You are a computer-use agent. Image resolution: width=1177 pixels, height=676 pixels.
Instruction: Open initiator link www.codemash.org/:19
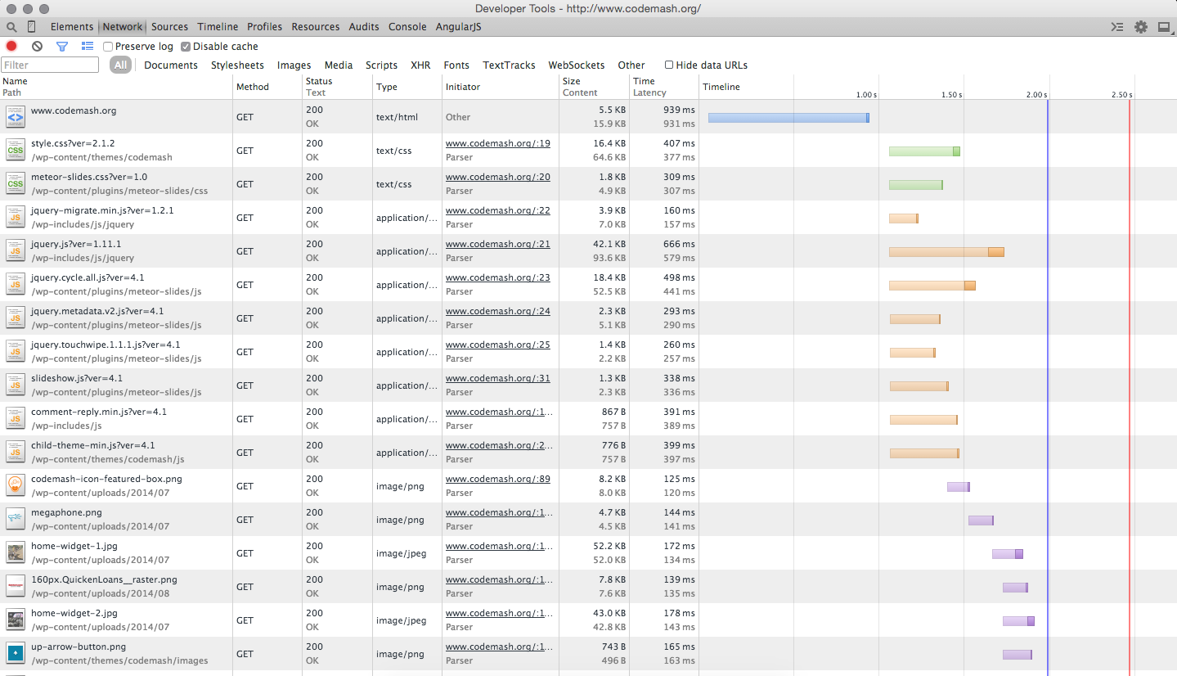click(498, 143)
